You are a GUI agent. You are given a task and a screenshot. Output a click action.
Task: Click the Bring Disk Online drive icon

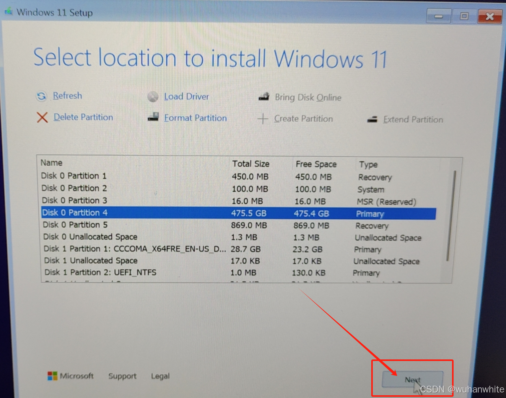point(264,97)
